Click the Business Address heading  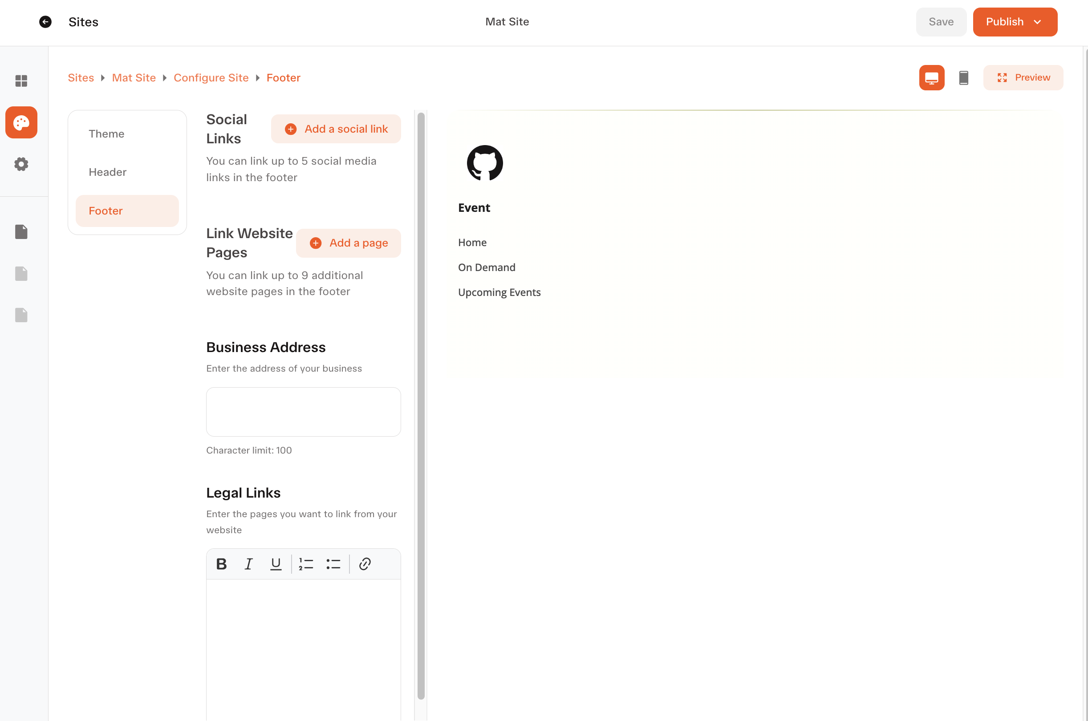click(x=266, y=347)
